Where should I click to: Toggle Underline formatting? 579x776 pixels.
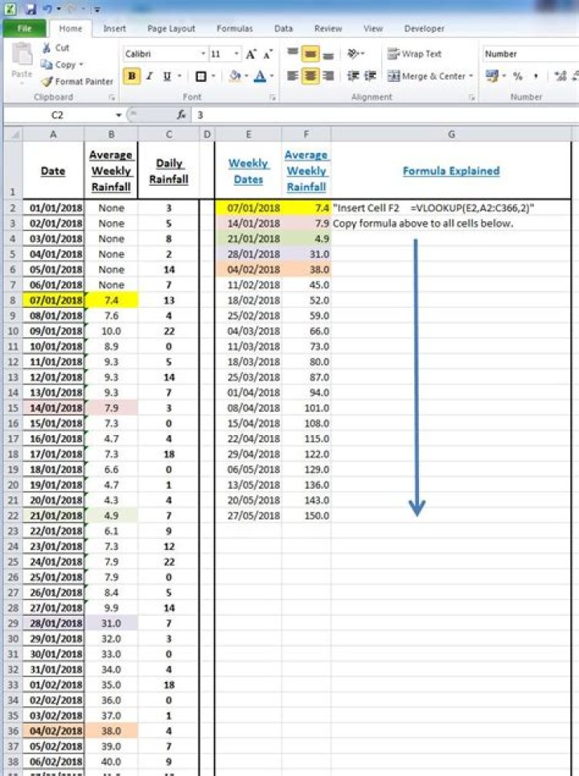coord(166,76)
